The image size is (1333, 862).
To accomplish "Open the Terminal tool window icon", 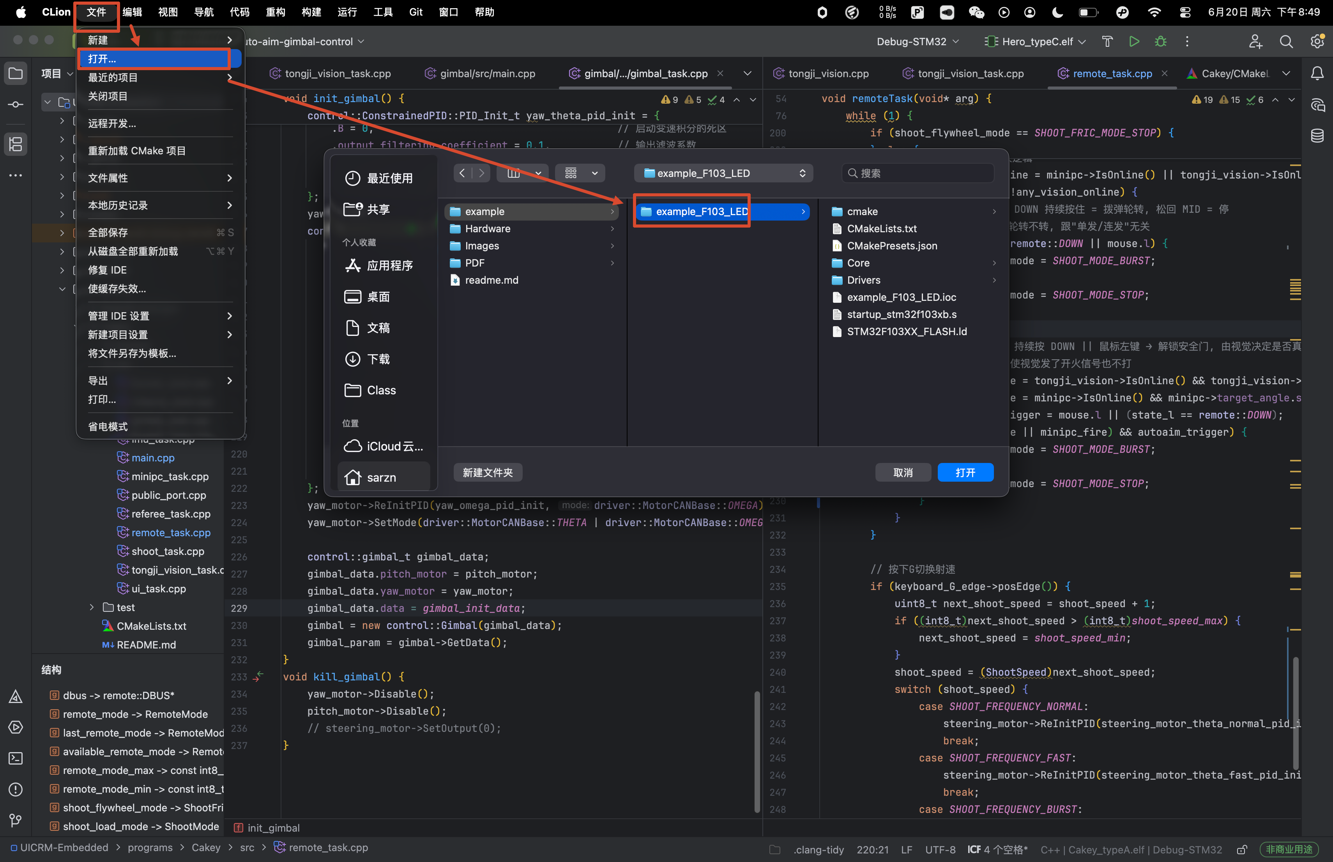I will click(16, 758).
